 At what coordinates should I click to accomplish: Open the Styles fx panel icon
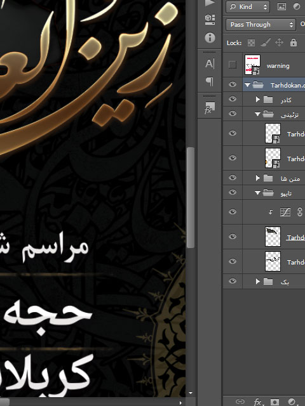coord(210,107)
